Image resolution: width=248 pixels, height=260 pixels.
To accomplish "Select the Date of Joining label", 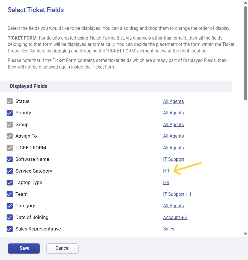I will click(32, 217).
